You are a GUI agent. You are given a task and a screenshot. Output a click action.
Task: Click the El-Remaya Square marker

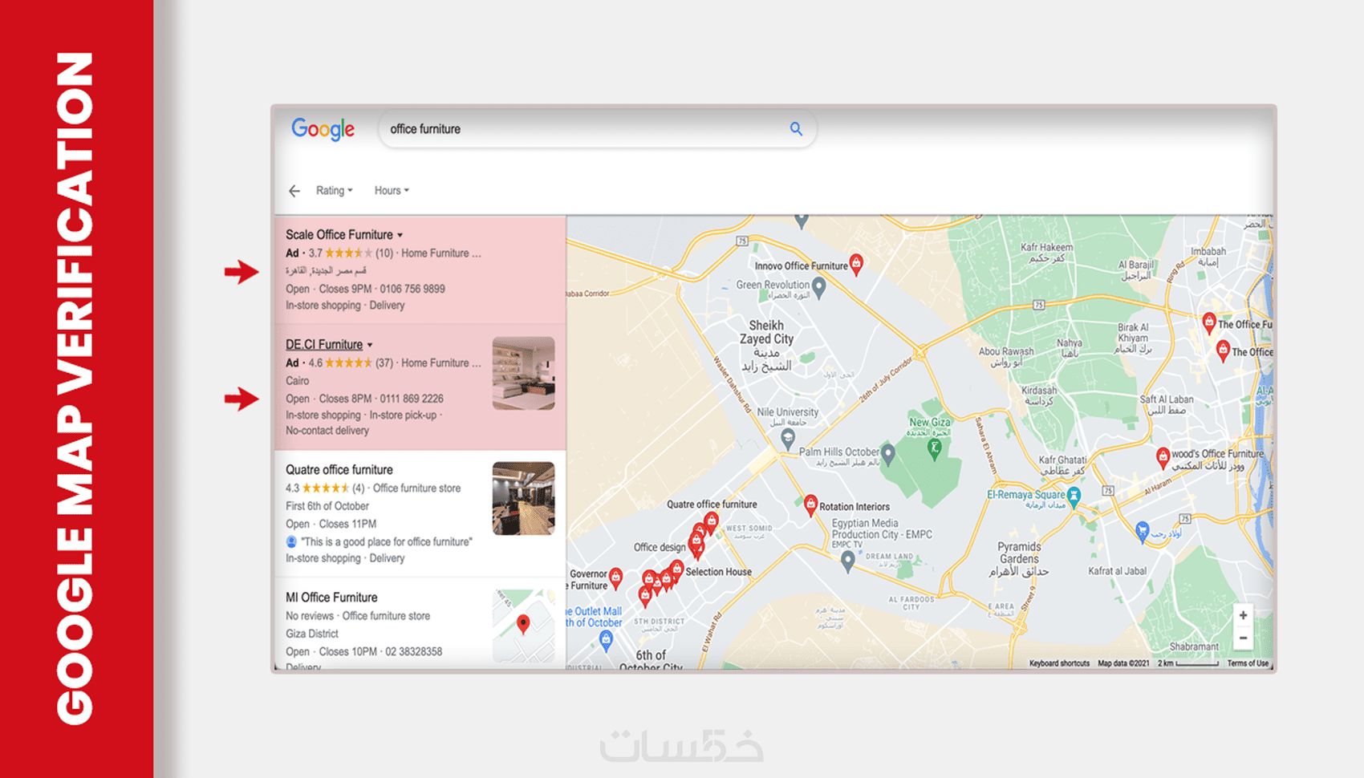1074,496
